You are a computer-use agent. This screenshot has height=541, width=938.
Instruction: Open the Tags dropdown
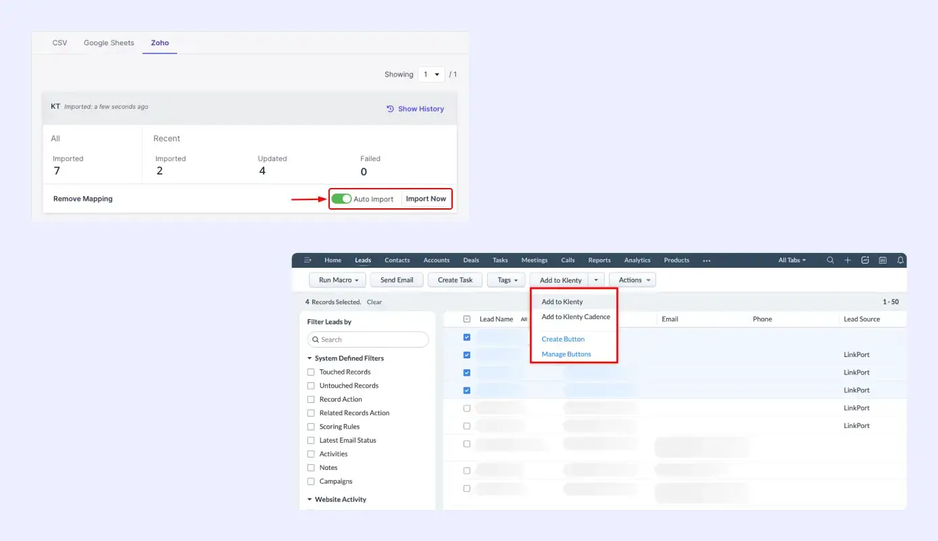tap(506, 280)
